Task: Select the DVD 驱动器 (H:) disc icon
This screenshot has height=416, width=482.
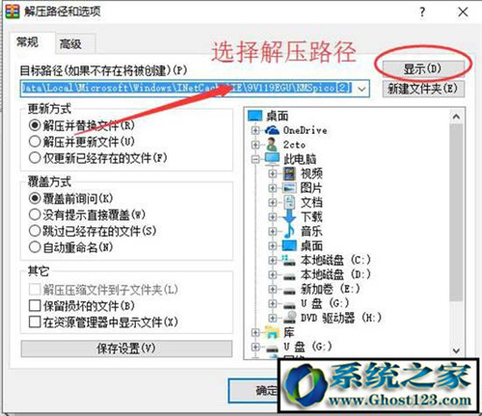Action: [289, 318]
